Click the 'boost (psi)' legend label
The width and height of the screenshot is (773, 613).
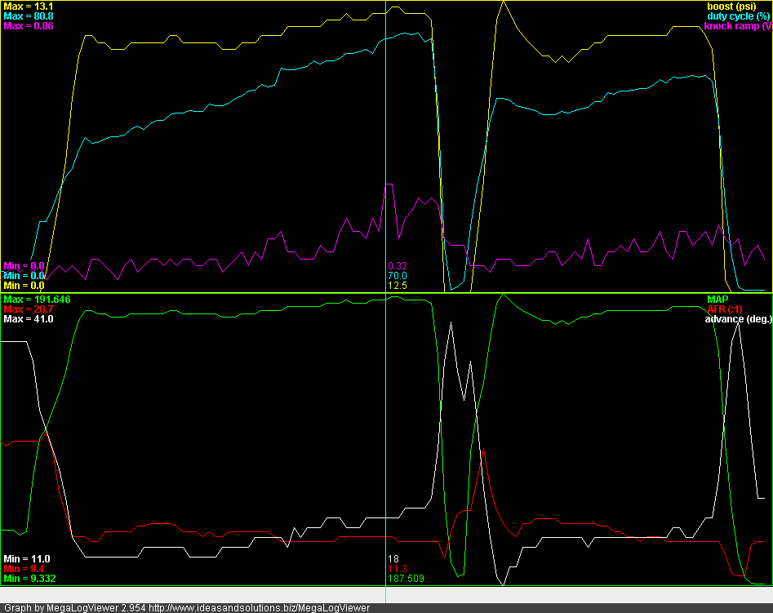tap(731, 7)
